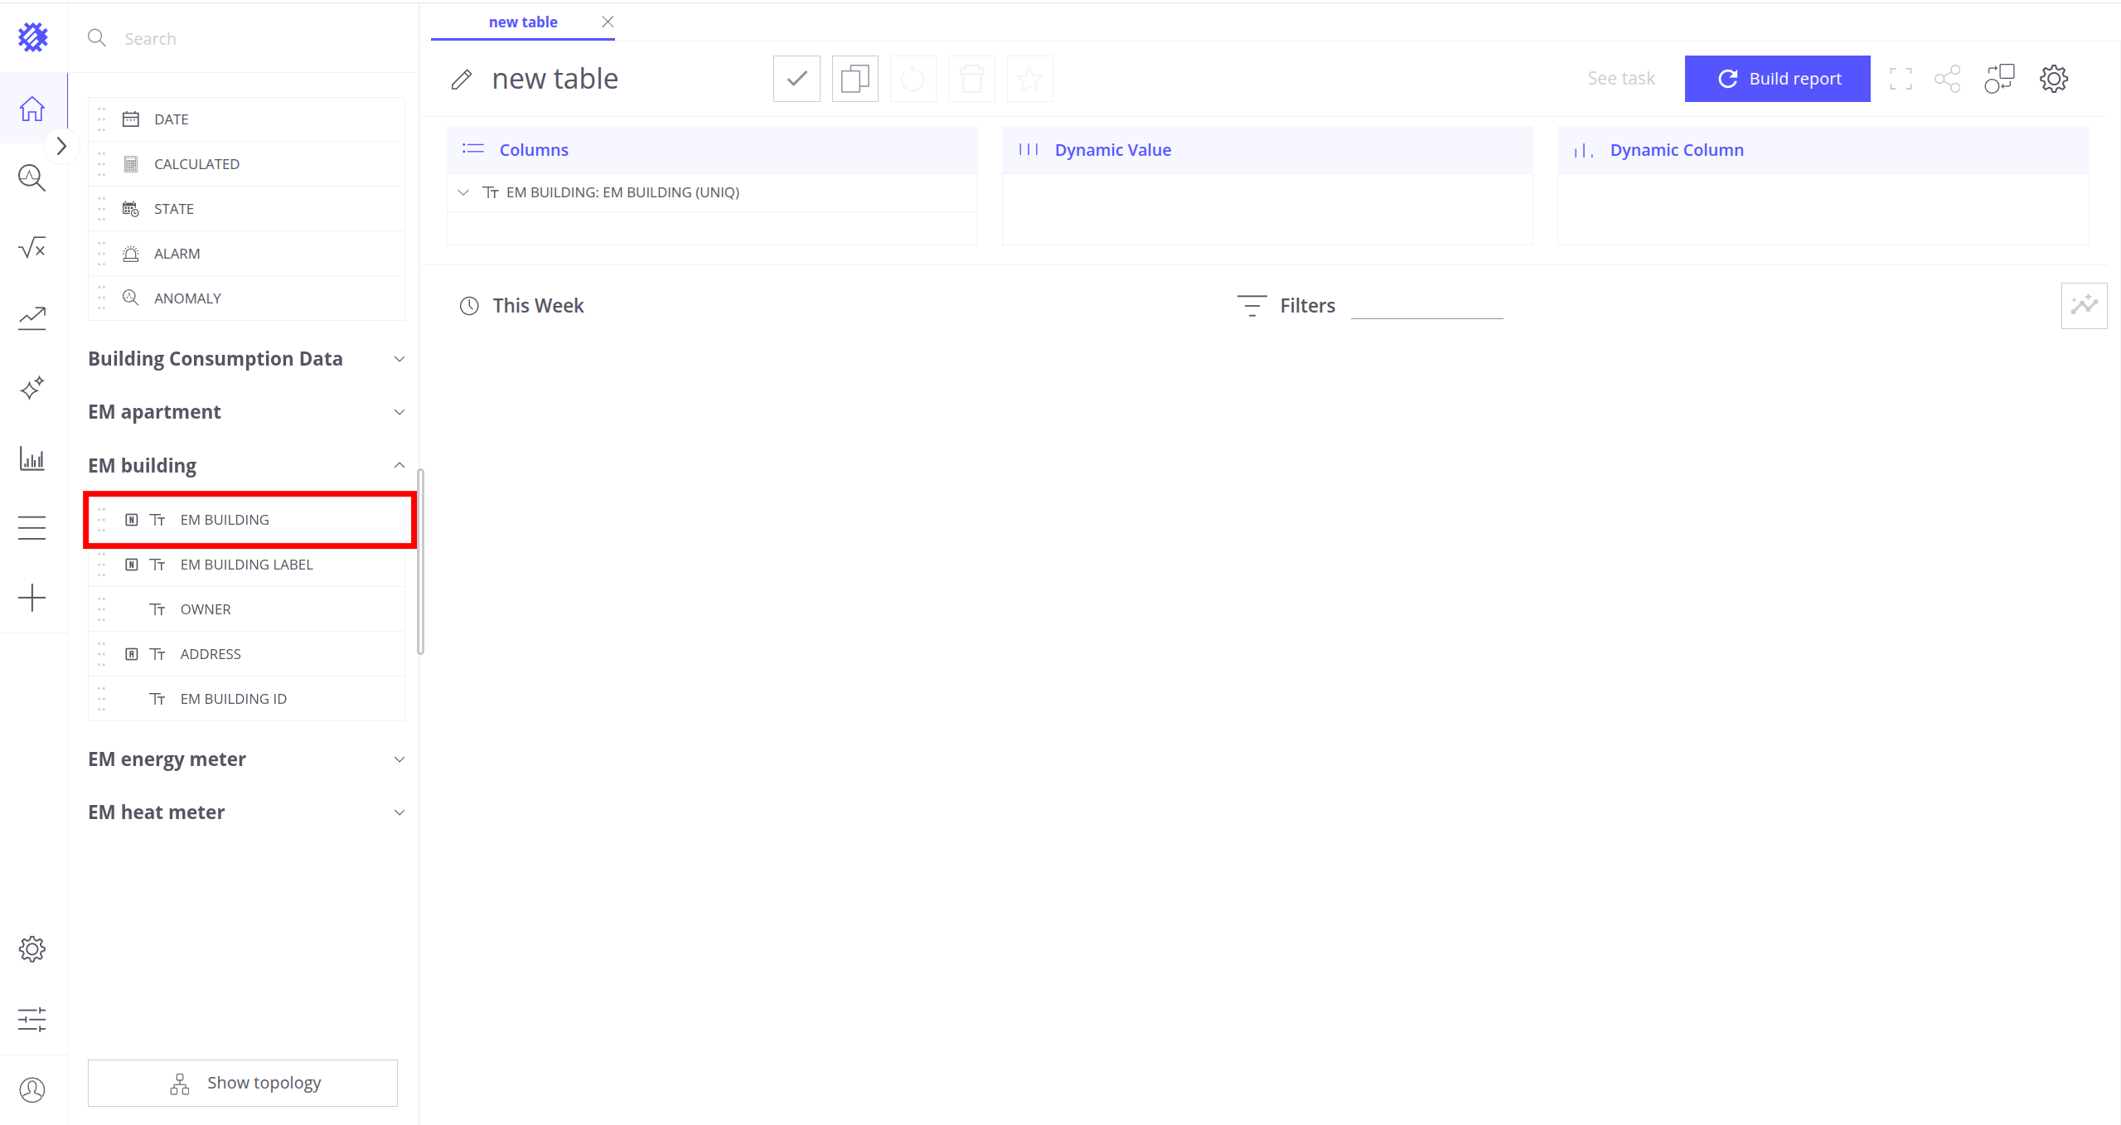Open the report settings gear at the top right
Screen dimensions: 2121x1125
(x=2053, y=80)
